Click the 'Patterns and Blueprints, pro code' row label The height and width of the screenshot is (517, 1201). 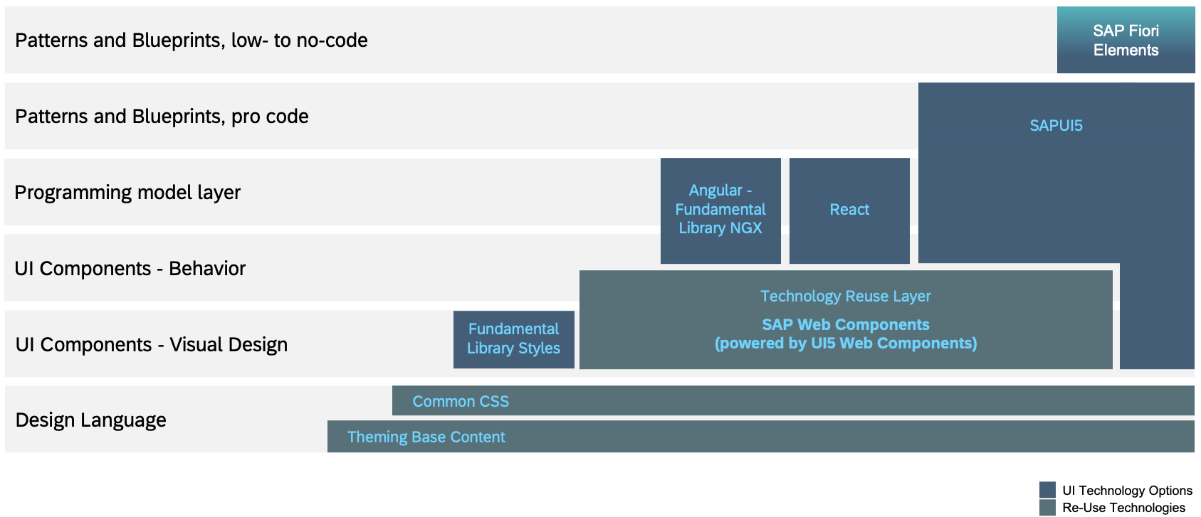(x=162, y=117)
